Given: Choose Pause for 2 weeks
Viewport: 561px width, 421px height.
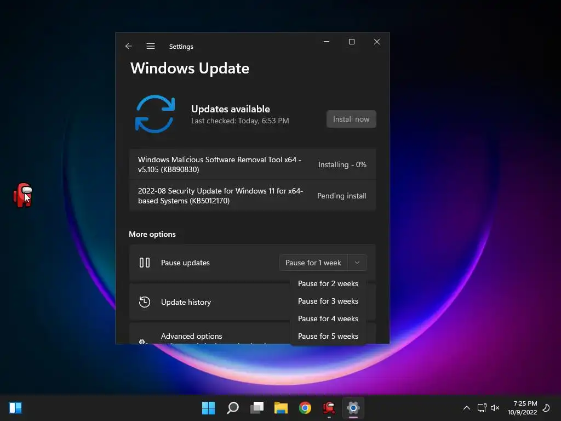Looking at the screenshot, I should click(328, 283).
